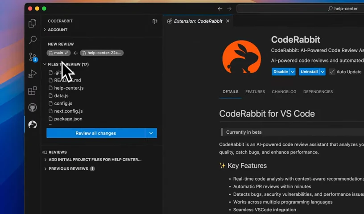Open the Disable button dropdown arrow
The width and height of the screenshot is (364, 214).
click(293, 72)
